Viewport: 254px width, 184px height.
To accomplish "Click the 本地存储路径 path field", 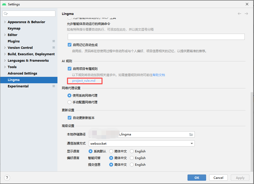I will click(x=142, y=134).
